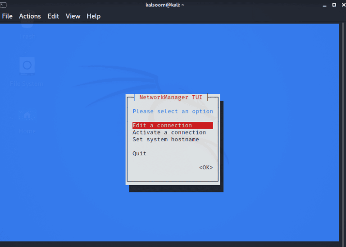Click the <OK> button

tap(206, 168)
